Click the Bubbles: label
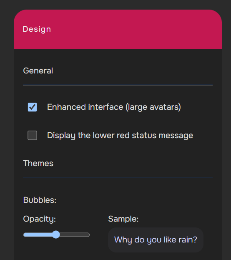 (x=40, y=200)
